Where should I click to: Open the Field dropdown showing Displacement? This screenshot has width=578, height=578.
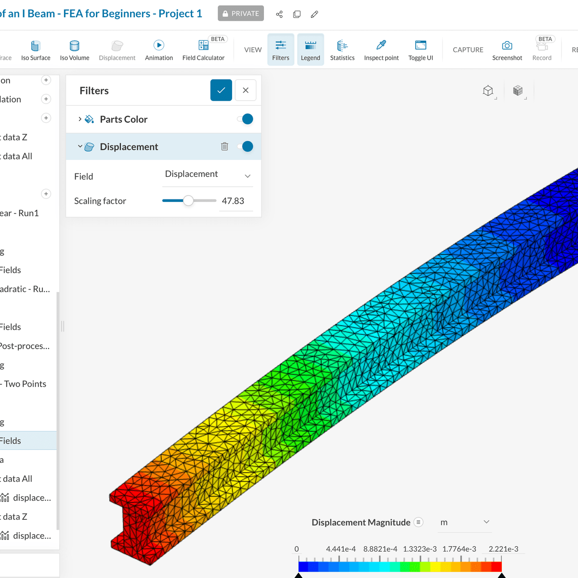click(208, 174)
